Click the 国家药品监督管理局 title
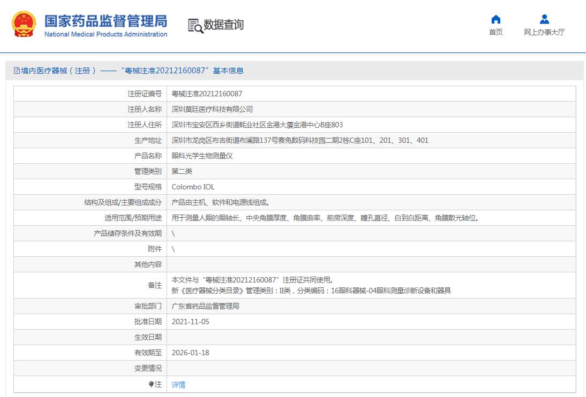This screenshot has width=586, height=397. point(106,21)
